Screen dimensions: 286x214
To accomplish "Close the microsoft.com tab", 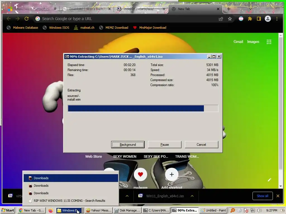I will click(55, 9).
